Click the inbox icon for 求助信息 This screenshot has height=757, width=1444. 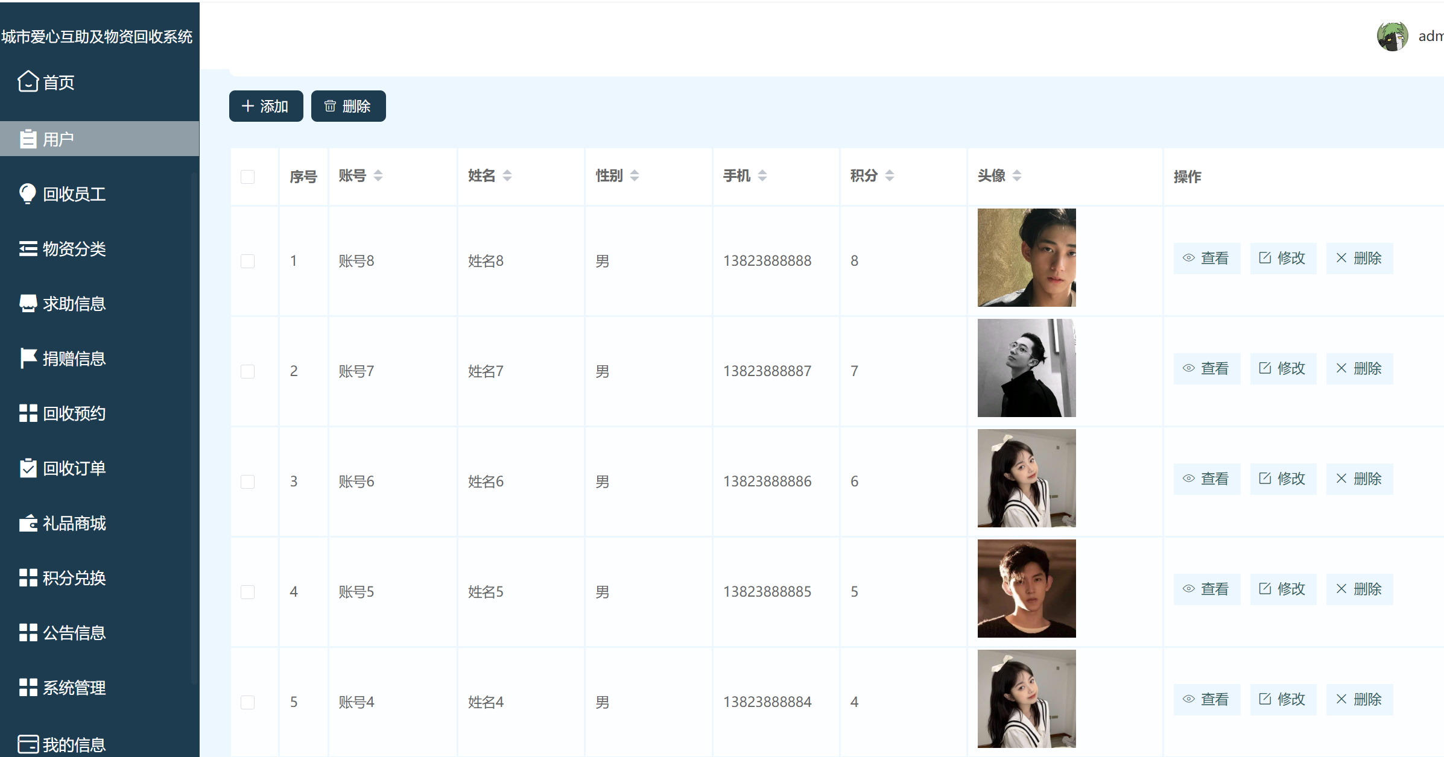click(28, 303)
